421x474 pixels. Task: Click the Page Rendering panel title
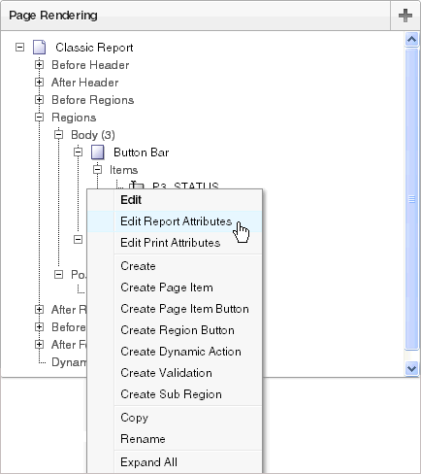(53, 16)
